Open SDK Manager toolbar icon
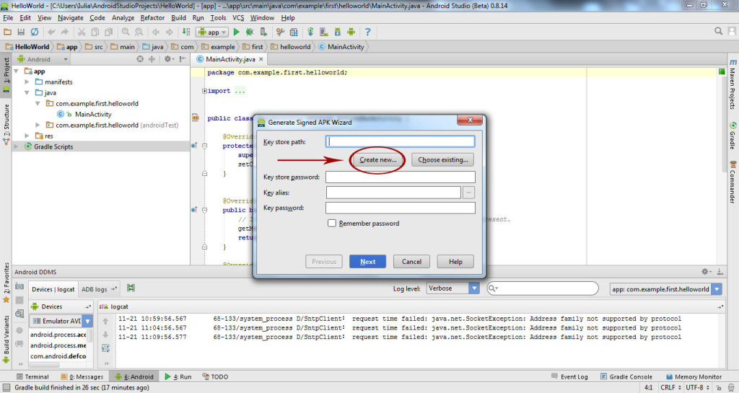This screenshot has height=393, width=739. (x=338, y=32)
